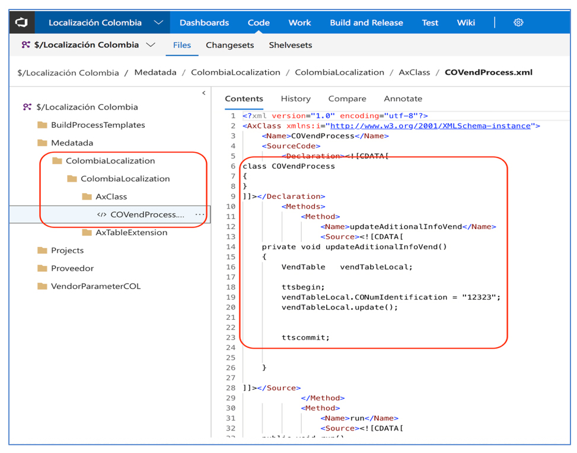Select the Compare tab
This screenshot has height=453, width=577.
point(347,99)
